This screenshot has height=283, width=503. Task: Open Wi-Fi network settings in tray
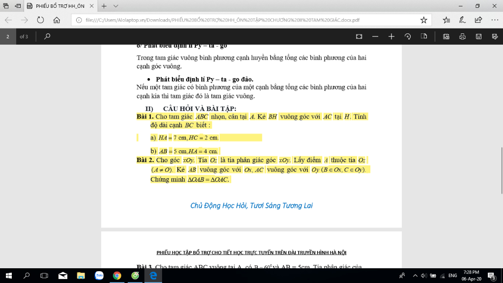click(x=443, y=276)
